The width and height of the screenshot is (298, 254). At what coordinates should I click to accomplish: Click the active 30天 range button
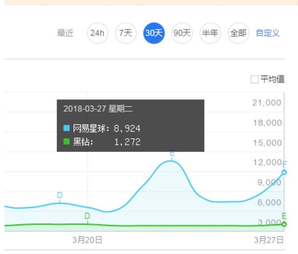point(154,33)
